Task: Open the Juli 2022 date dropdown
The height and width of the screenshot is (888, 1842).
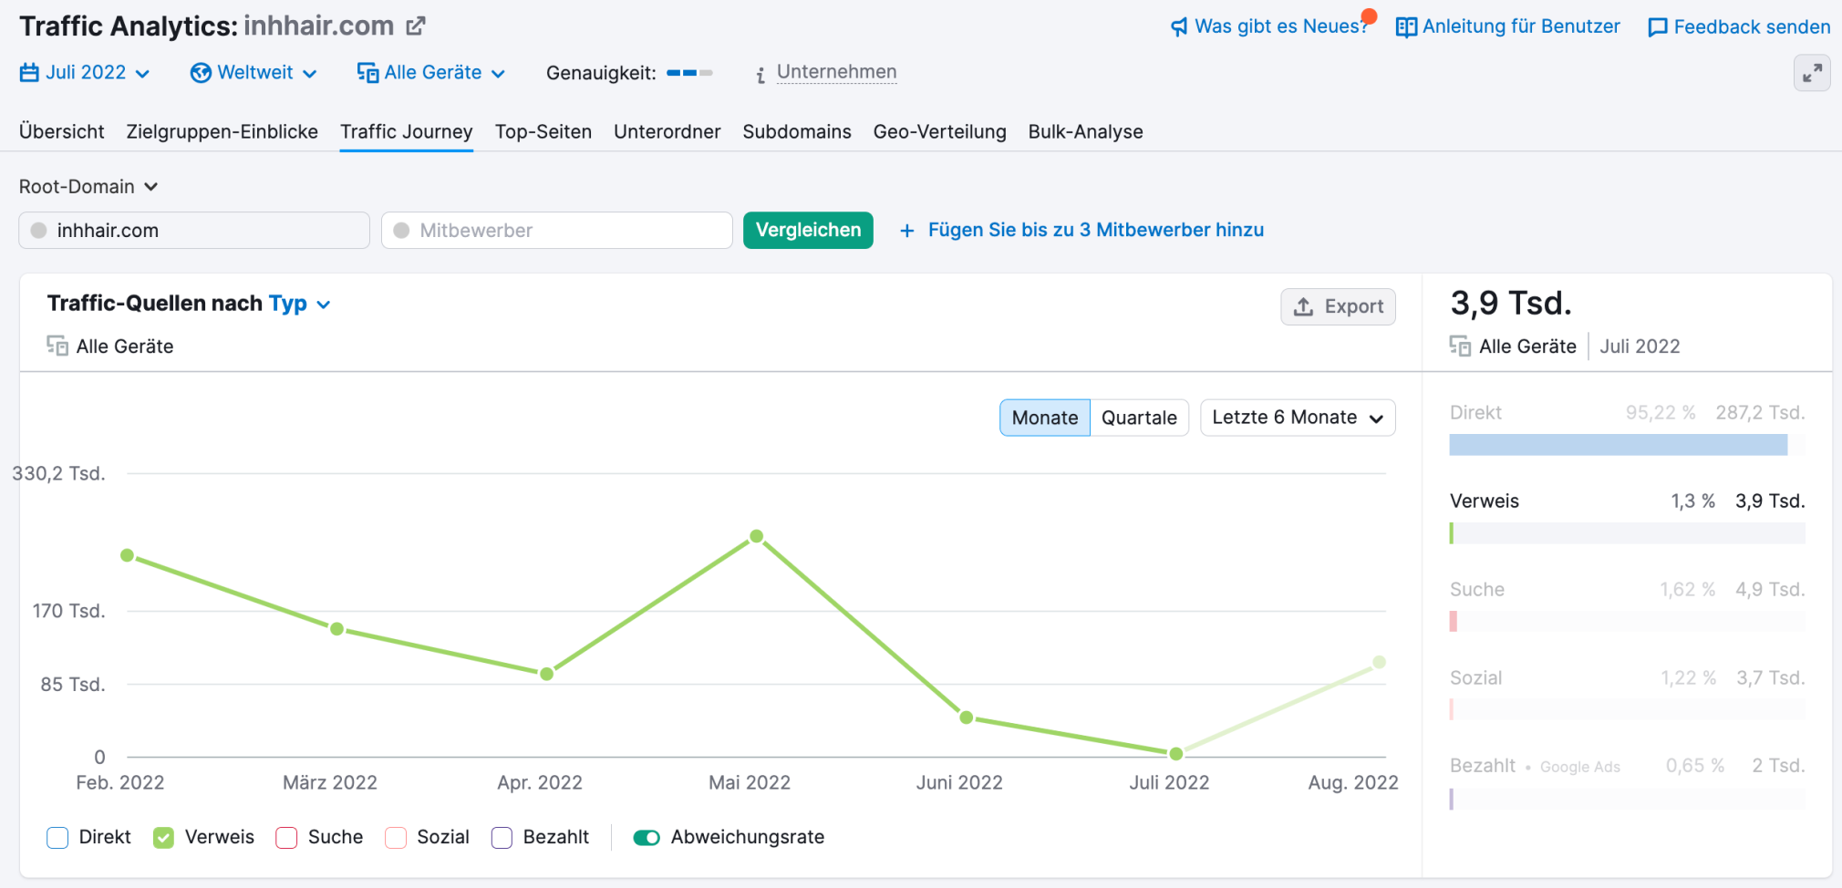Action: tap(85, 72)
